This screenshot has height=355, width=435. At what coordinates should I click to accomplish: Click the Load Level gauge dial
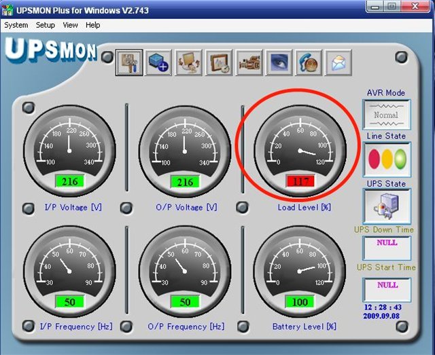tap(300, 151)
